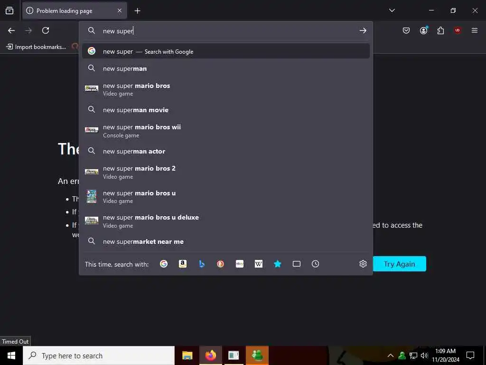Search history using the clock icon
The image size is (486, 365).
click(x=315, y=264)
